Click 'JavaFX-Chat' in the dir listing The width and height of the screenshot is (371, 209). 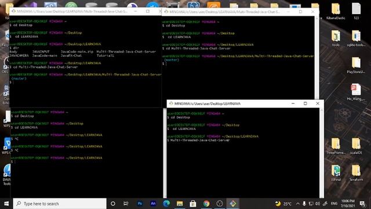click(x=71, y=56)
